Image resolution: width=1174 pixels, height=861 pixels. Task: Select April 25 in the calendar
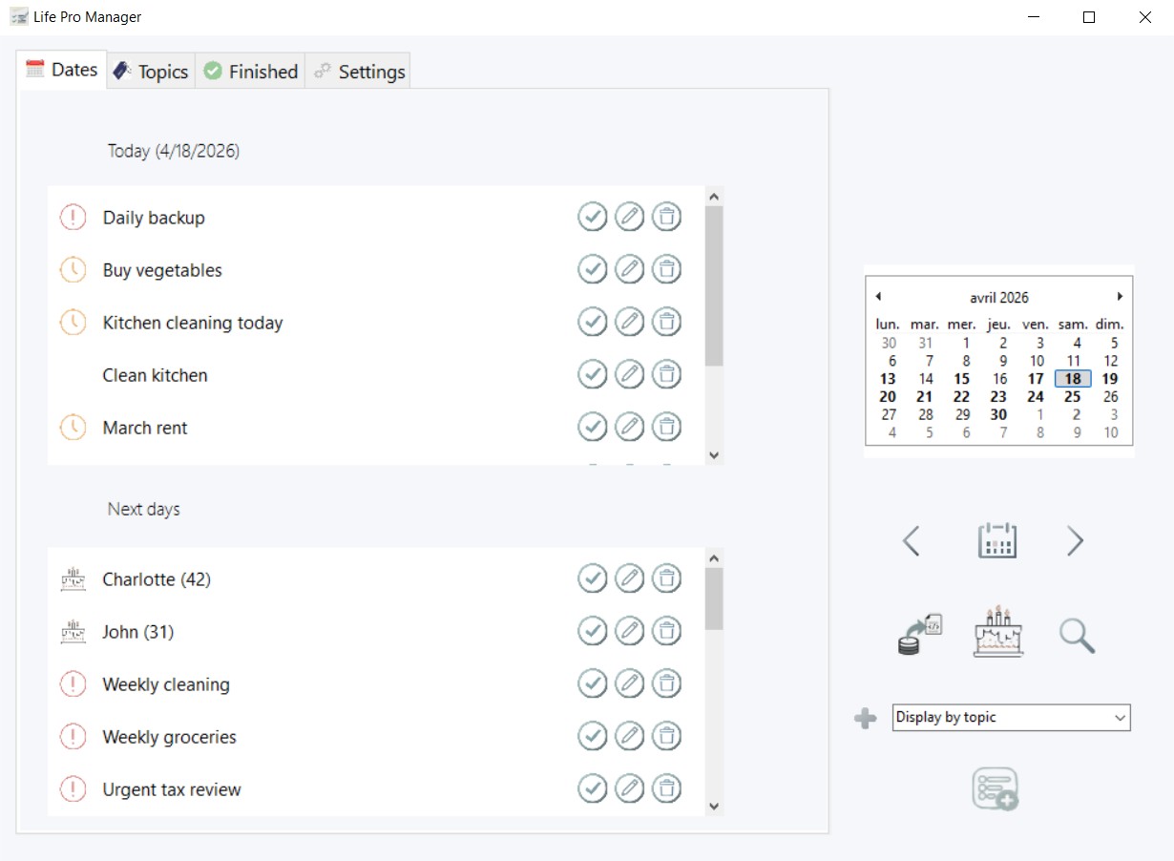click(1072, 396)
